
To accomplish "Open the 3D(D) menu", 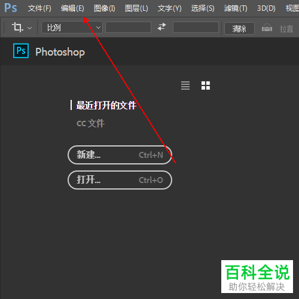I will [266, 8].
